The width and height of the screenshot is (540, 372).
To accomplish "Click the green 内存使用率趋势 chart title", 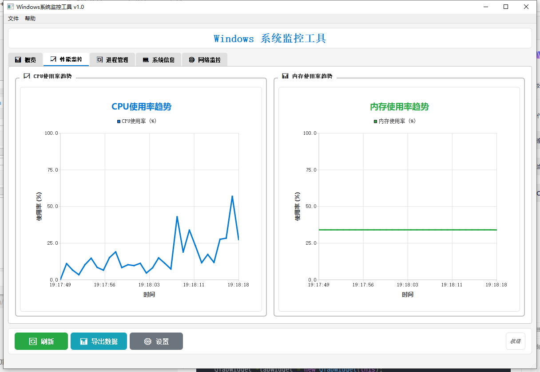I will pyautogui.click(x=399, y=107).
